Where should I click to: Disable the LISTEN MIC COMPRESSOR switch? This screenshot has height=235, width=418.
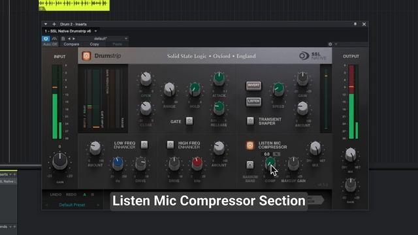point(250,145)
